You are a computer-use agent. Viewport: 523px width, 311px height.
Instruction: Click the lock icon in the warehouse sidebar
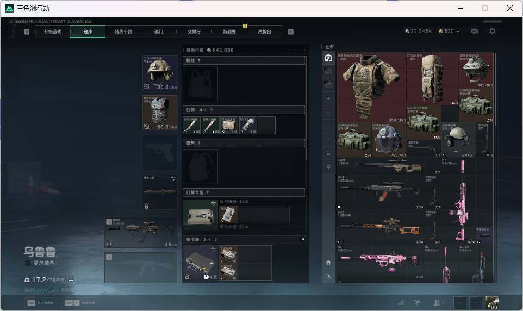(328, 153)
